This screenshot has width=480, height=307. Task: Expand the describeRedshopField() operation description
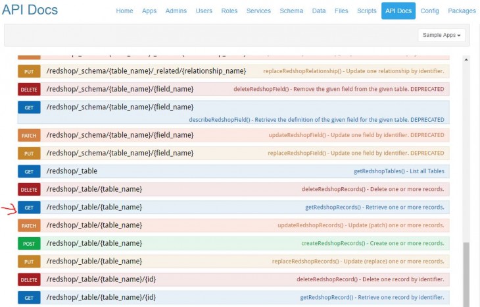coord(316,119)
